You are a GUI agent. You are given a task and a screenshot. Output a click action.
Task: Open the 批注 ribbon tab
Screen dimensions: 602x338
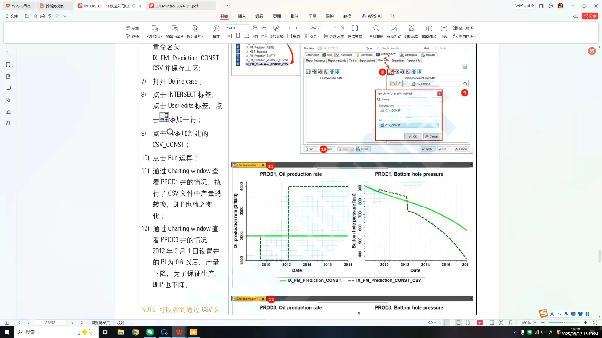click(294, 16)
